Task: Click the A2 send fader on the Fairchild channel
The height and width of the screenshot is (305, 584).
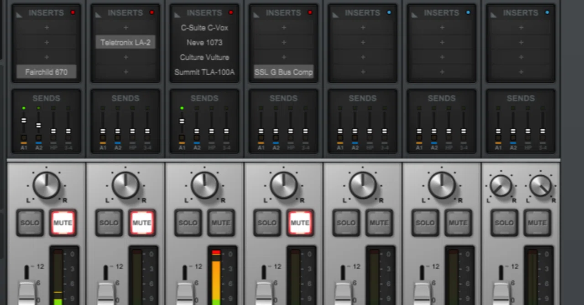Action: click(x=38, y=125)
